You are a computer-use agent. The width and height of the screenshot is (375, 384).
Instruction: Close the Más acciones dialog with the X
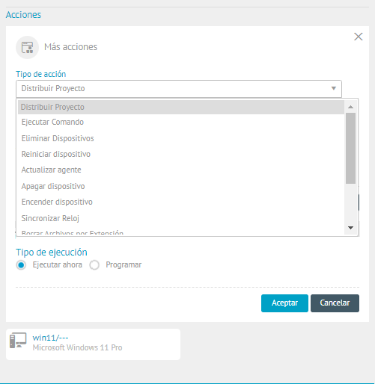(359, 37)
